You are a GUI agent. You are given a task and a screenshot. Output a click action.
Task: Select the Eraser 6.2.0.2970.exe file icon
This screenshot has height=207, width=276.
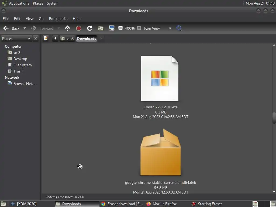click(160, 78)
